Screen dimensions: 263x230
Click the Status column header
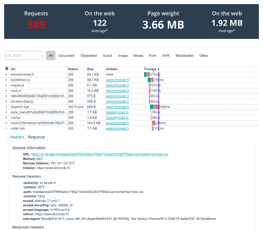click(73, 69)
